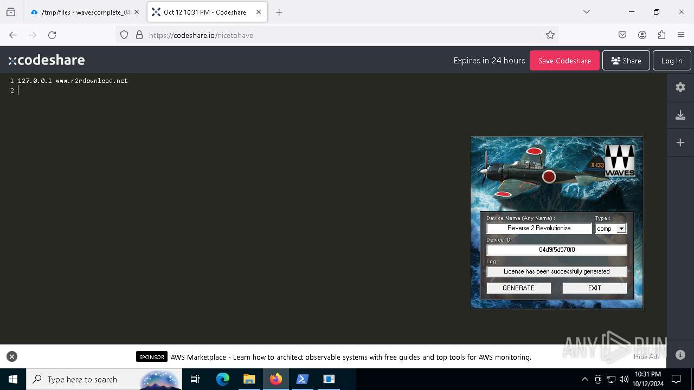
Task: Open the clock and date
Action: 647,379
